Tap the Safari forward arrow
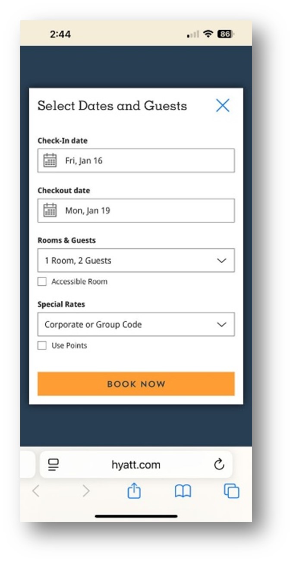Viewport: 293px width, 563px height. click(x=86, y=491)
